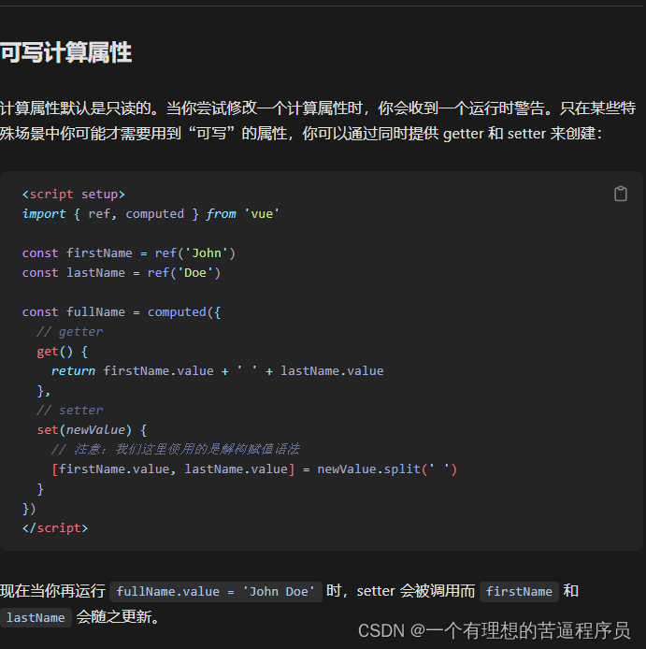Click the // getter comment

tap(69, 332)
